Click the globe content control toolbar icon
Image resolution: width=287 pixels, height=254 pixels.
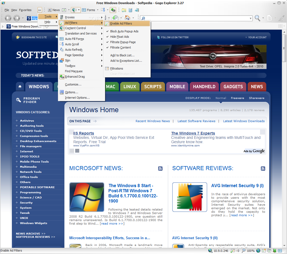tap(74, 10)
